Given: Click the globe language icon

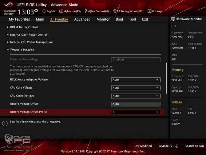Looking at the screenshot, I should 44,11.
